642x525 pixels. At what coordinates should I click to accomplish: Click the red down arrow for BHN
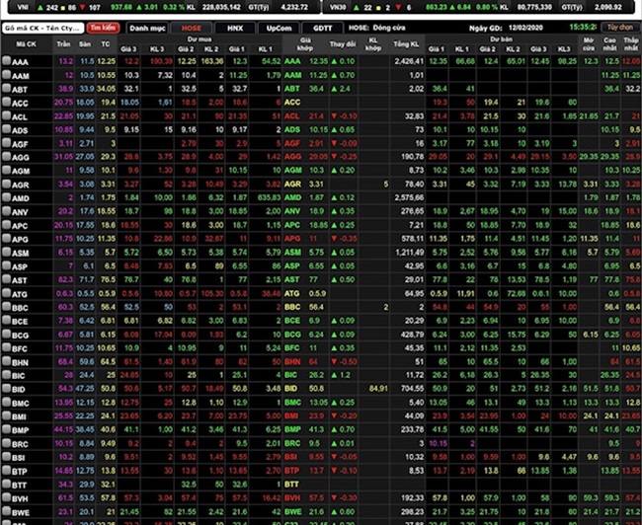coord(334,361)
